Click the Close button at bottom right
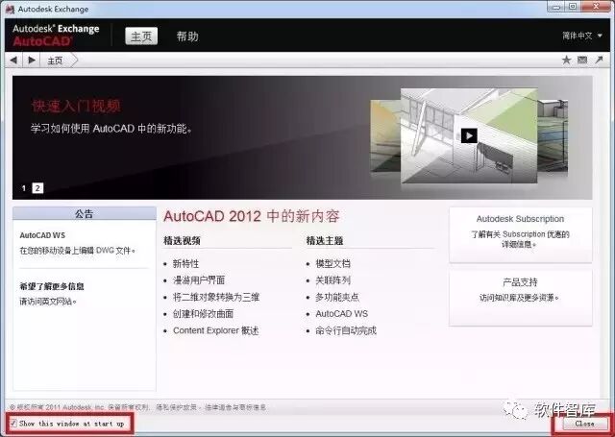This screenshot has width=615, height=437. (x=584, y=424)
